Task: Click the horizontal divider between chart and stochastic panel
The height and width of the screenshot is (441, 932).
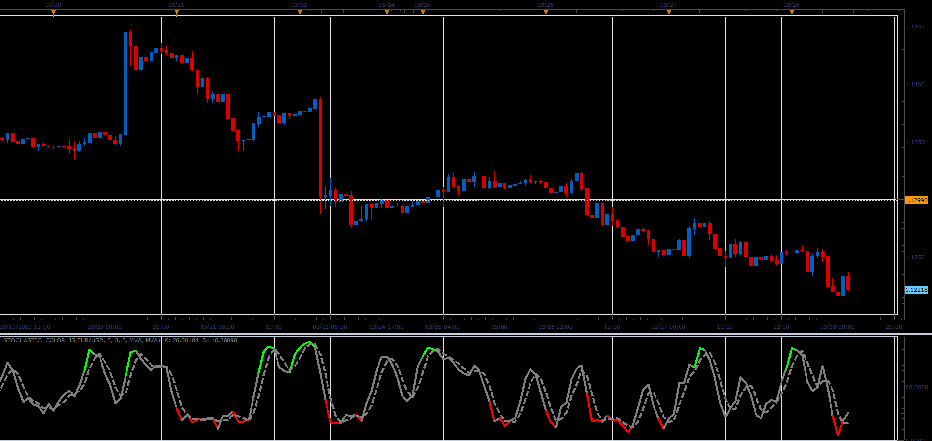Action: click(x=466, y=334)
